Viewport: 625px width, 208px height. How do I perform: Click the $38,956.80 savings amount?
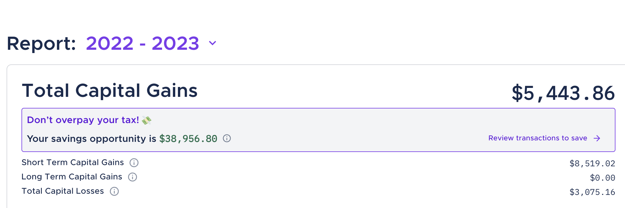pyautogui.click(x=188, y=139)
